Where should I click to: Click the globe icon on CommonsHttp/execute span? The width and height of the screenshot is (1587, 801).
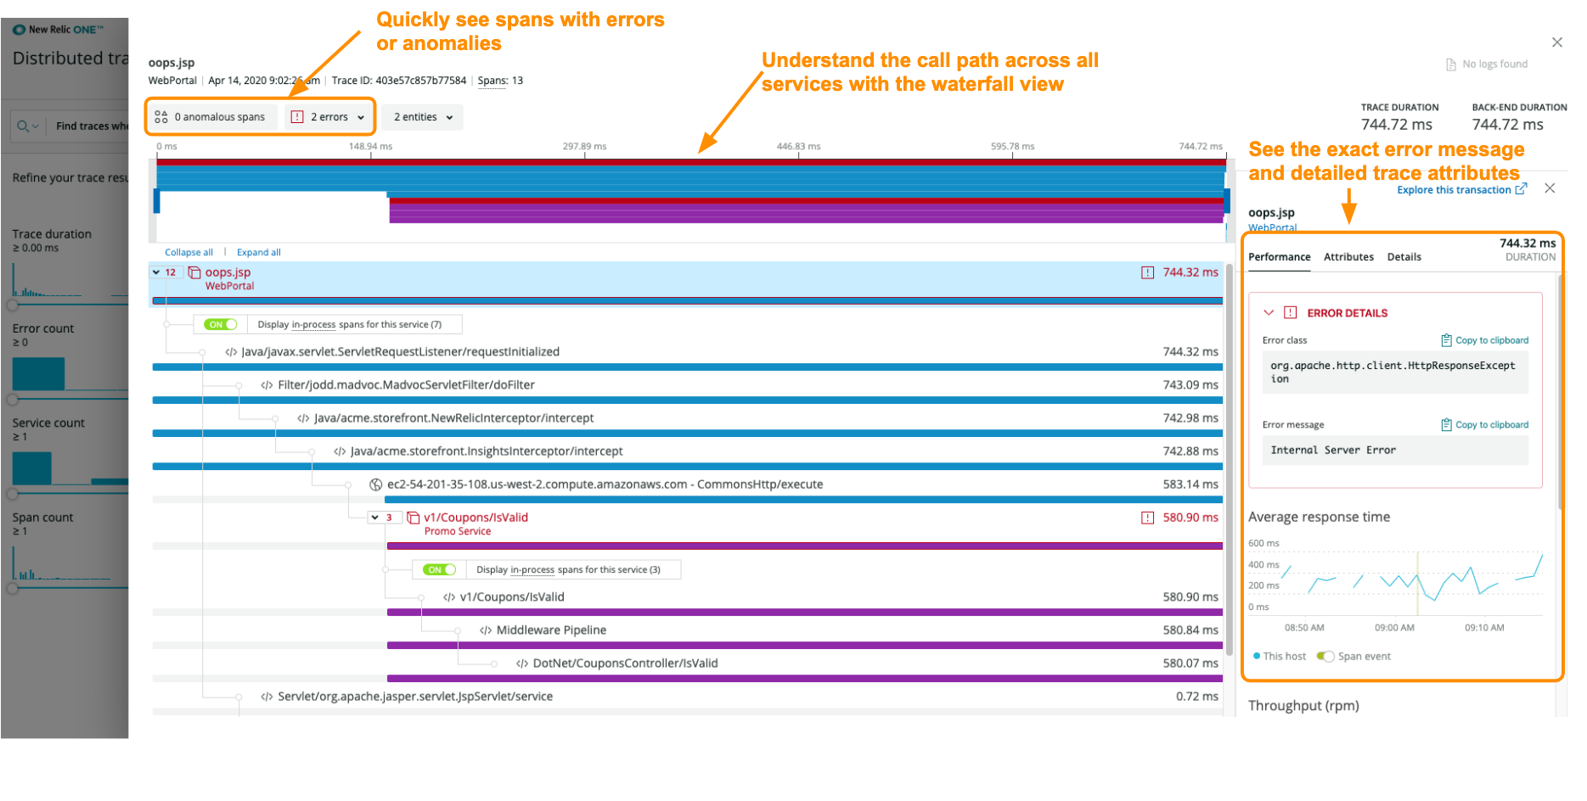click(375, 485)
